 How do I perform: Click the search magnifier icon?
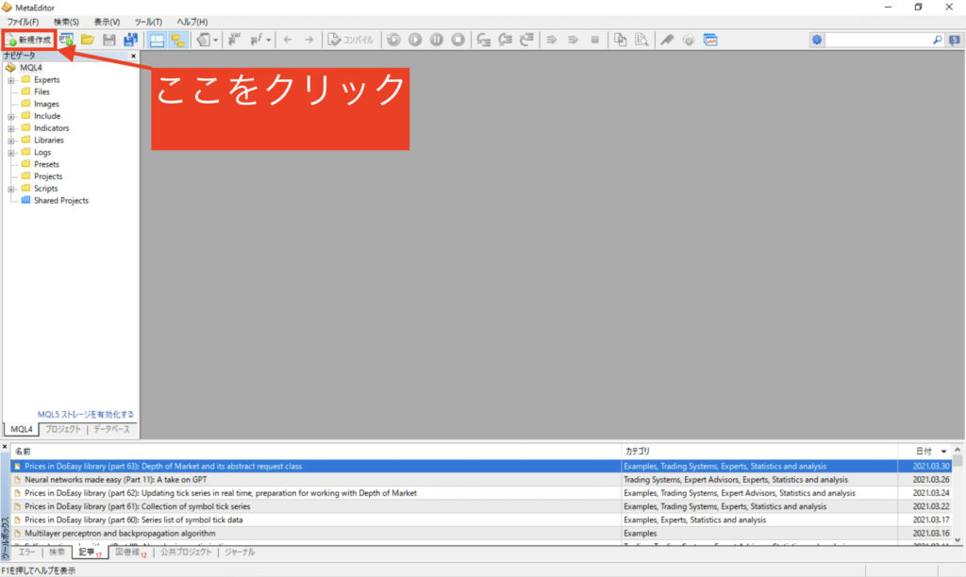click(x=938, y=40)
